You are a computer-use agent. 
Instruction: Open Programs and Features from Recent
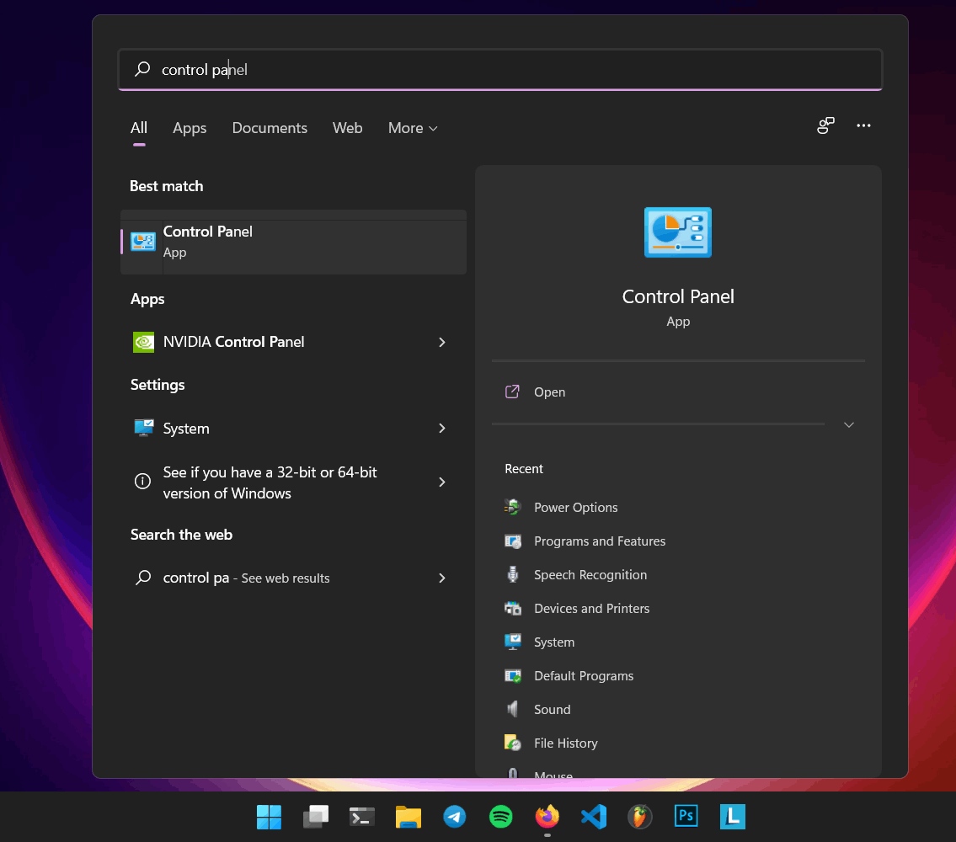[x=600, y=541]
